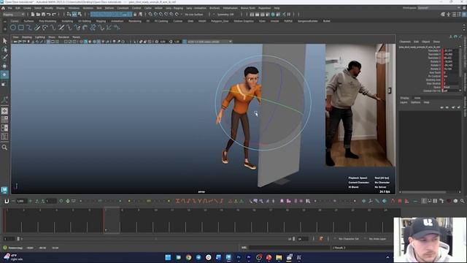Activate the Scale tool in the toolbox
Screen dimensions: 467x263
tap(4, 84)
